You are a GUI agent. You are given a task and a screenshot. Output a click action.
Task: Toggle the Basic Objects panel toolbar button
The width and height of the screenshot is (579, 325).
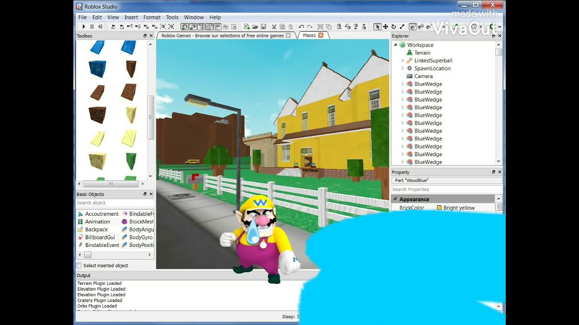[193, 27]
